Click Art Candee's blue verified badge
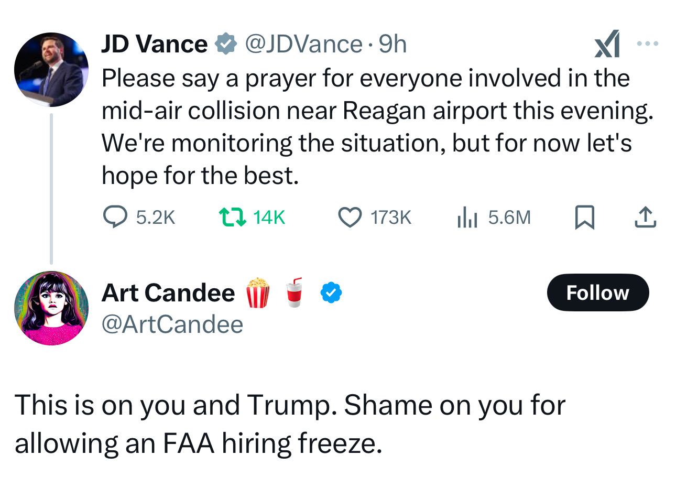The height and width of the screenshot is (488, 676). [x=331, y=292]
